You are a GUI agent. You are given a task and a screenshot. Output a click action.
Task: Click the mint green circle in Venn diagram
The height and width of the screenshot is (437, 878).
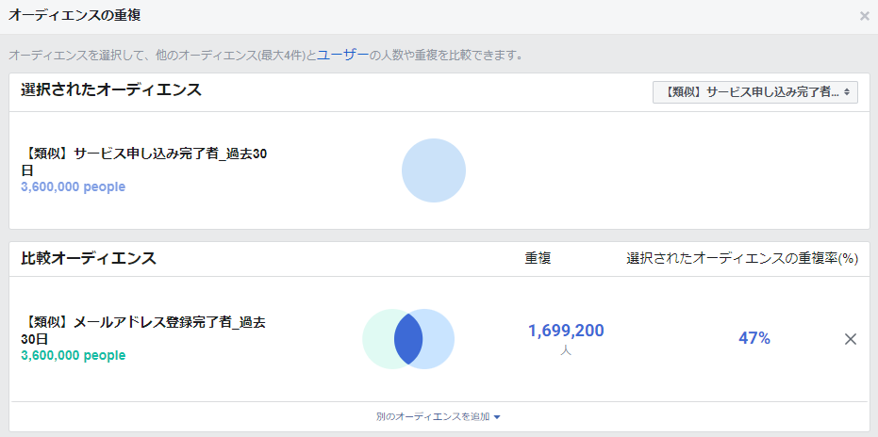click(378, 338)
